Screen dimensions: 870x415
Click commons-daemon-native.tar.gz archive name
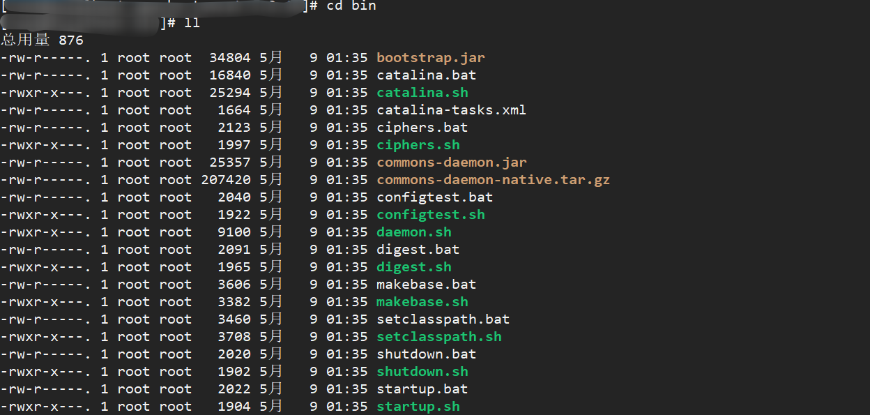pos(493,180)
